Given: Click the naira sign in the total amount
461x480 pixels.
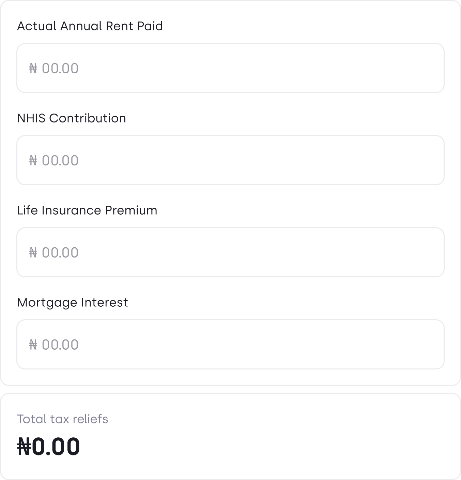Looking at the screenshot, I should click(x=24, y=447).
